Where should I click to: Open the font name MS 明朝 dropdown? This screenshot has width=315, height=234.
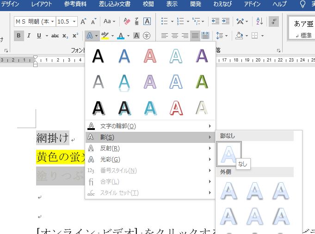(52, 21)
